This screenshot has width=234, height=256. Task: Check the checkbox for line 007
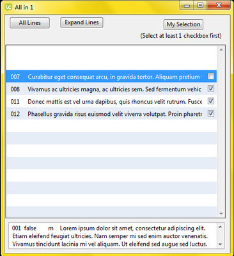click(x=211, y=76)
